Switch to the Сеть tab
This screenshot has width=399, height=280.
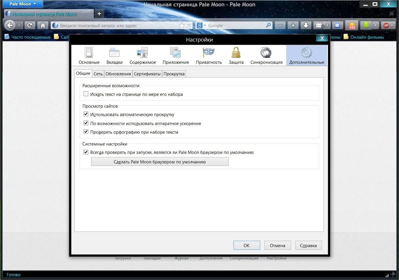(x=98, y=74)
